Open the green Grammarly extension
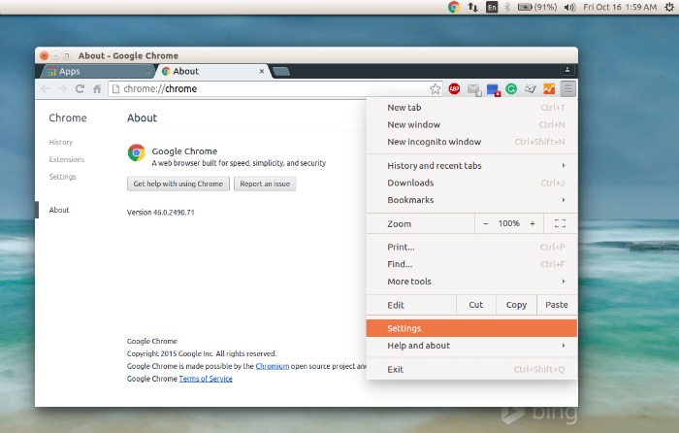Screen dimensions: 679x433 pos(511,89)
